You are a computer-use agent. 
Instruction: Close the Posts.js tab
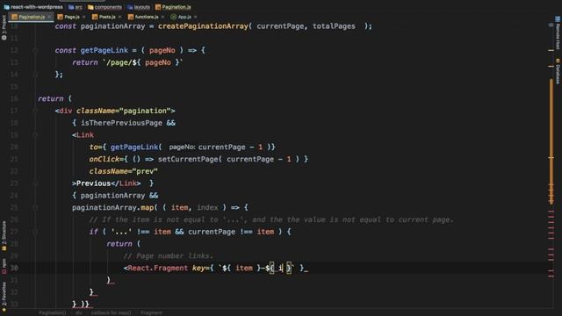click(x=119, y=17)
